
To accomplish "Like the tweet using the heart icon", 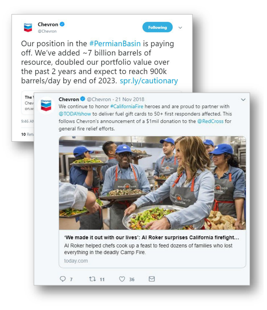I will (122, 279).
